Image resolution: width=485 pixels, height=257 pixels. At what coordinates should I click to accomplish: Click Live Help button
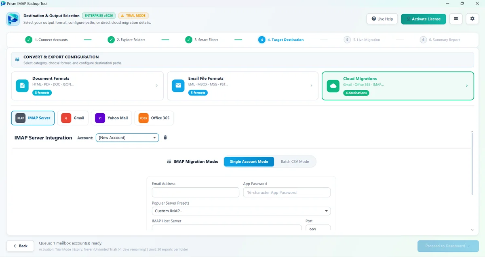pos(382,19)
